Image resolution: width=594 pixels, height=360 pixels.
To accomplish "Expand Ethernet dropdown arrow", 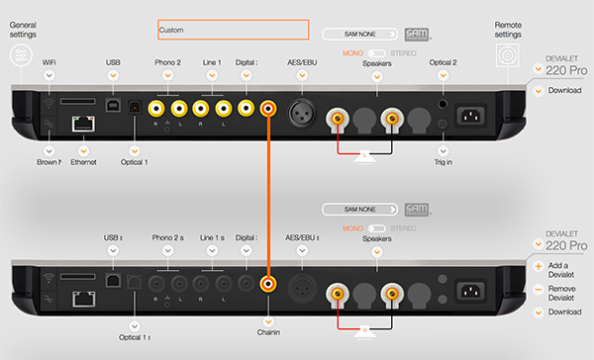I will (83, 151).
